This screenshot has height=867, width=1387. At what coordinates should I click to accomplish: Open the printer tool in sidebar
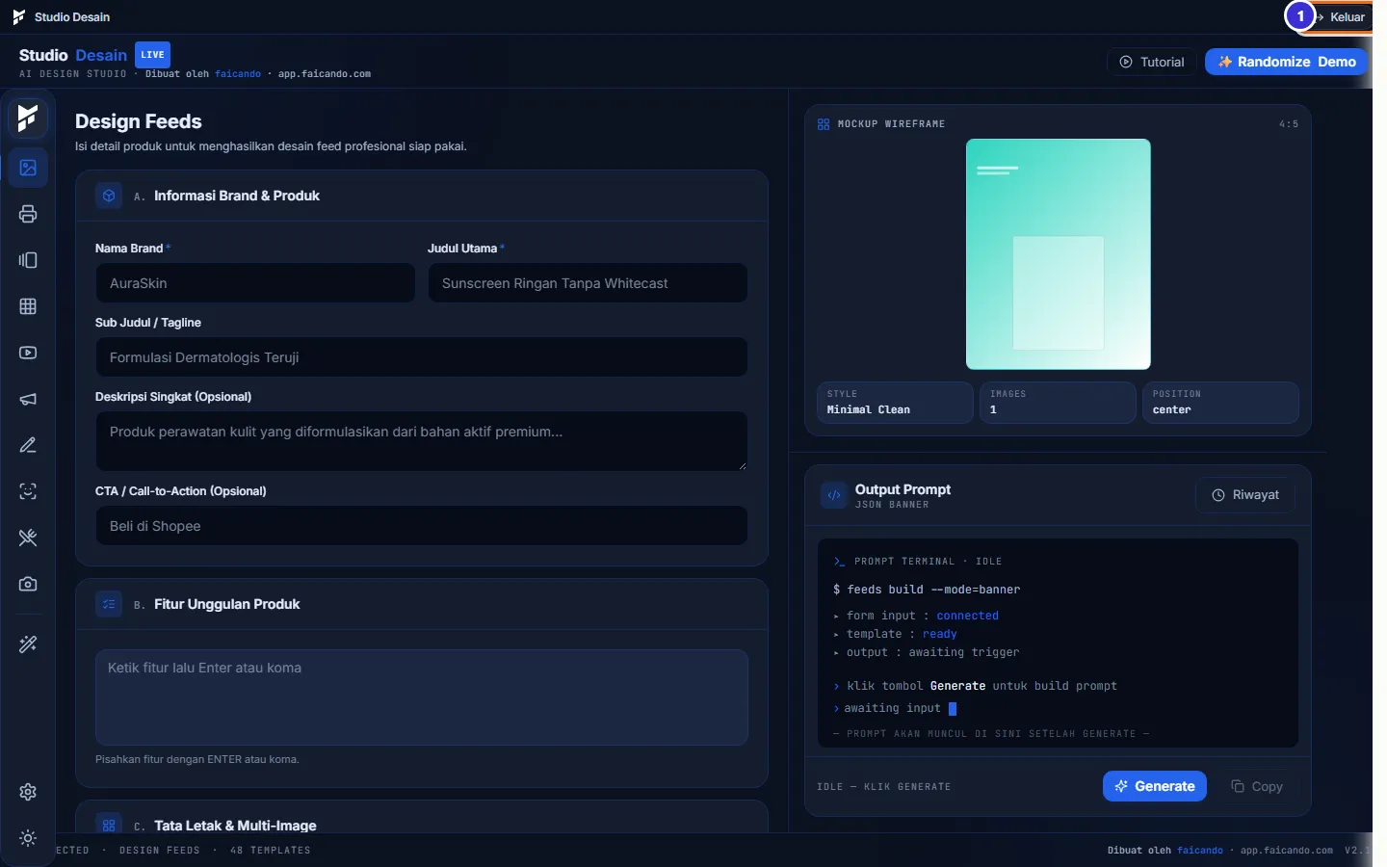[28, 214]
